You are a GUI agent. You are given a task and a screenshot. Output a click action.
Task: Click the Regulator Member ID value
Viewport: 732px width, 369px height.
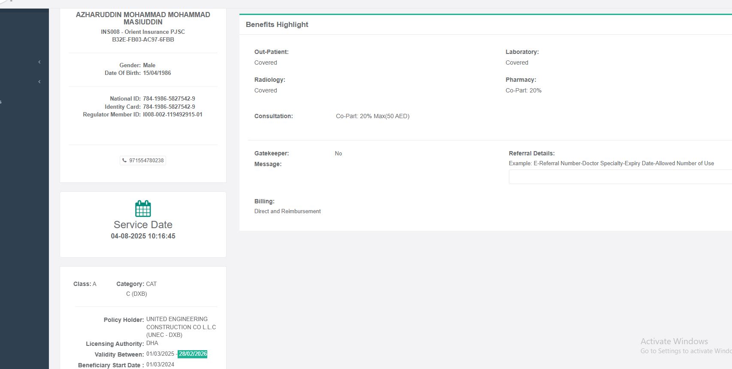172,115
